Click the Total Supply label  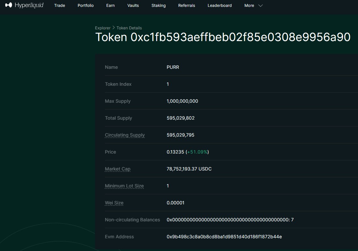point(118,118)
